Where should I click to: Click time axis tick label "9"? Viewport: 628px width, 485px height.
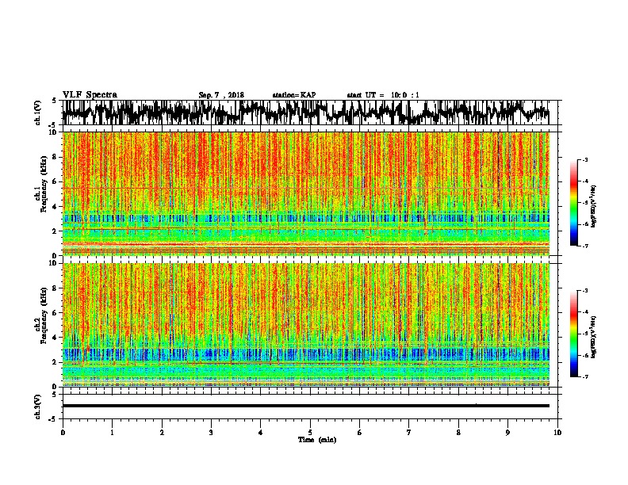[x=507, y=433]
